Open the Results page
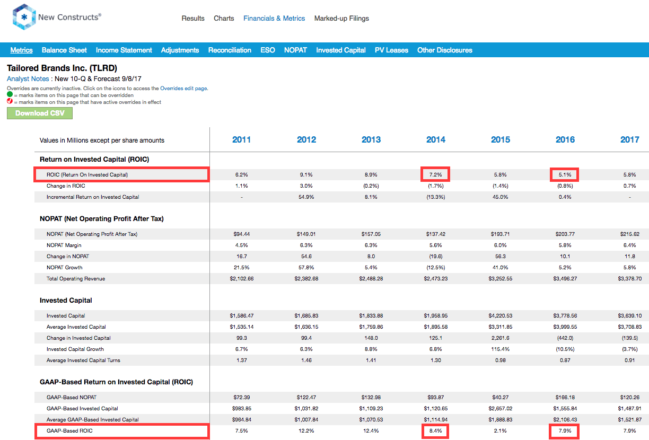This screenshot has width=649, height=440. click(193, 18)
